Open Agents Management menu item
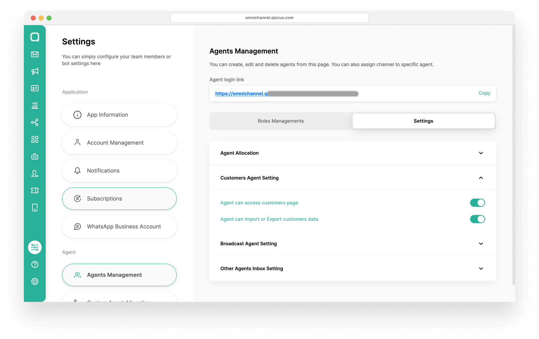 119,275
